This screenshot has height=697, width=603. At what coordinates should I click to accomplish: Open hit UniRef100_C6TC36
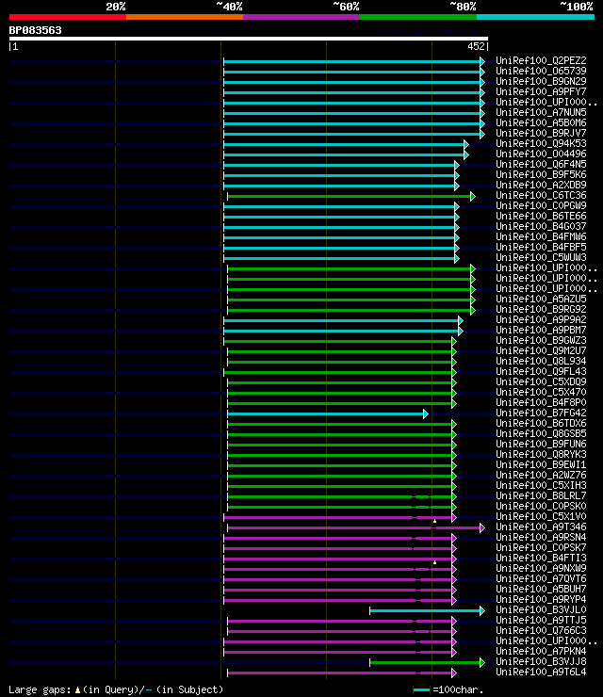[x=541, y=196]
